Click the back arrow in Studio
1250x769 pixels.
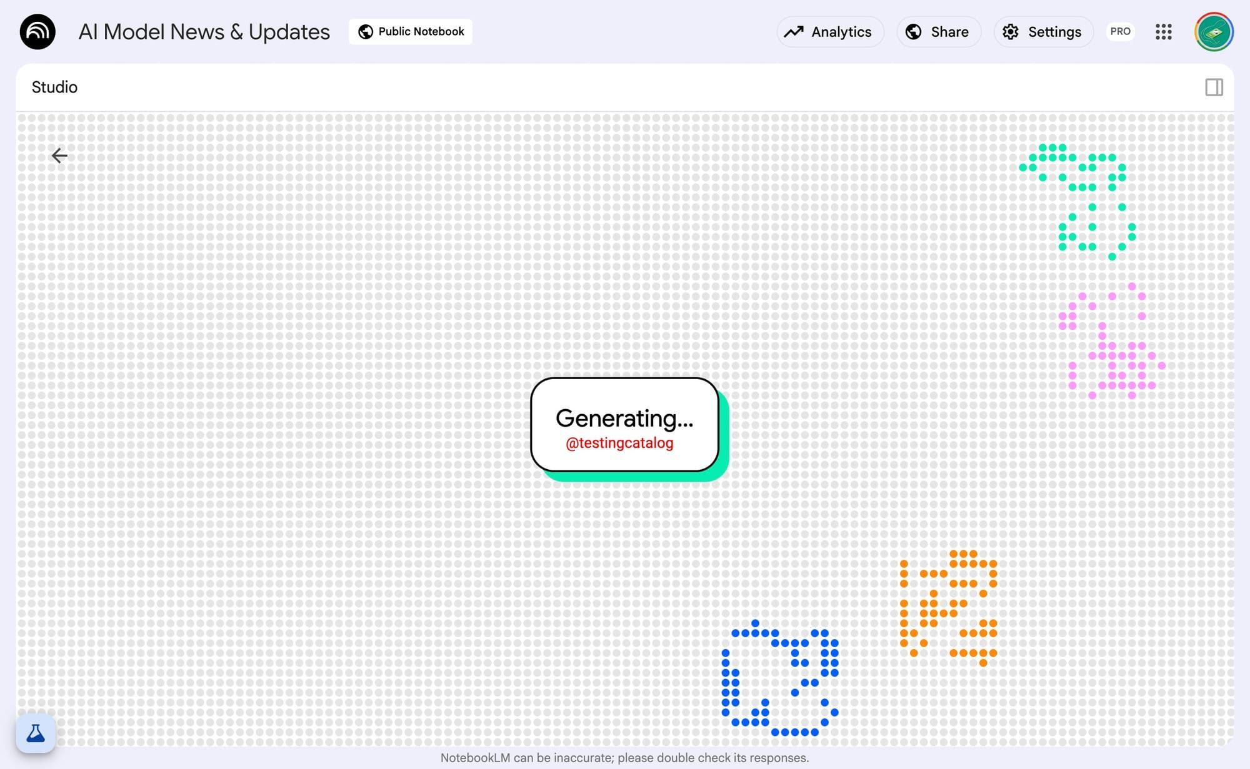[x=59, y=156]
